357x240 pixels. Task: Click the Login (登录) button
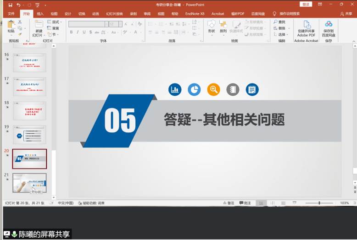coord(306,5)
